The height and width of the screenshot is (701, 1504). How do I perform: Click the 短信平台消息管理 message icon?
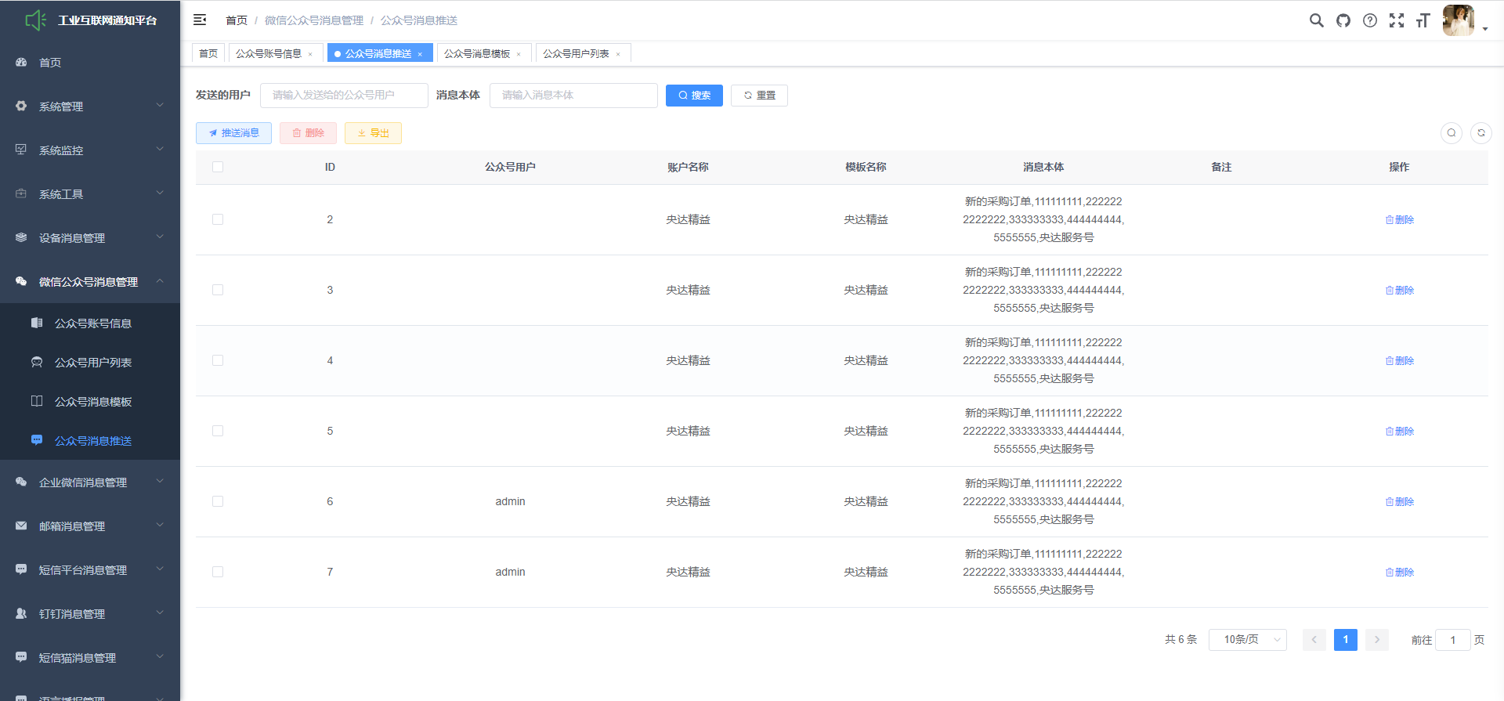(x=21, y=569)
